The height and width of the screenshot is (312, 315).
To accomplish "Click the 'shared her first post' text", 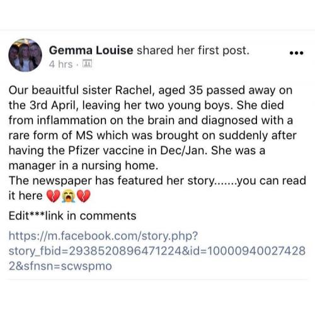I will [193, 50].
